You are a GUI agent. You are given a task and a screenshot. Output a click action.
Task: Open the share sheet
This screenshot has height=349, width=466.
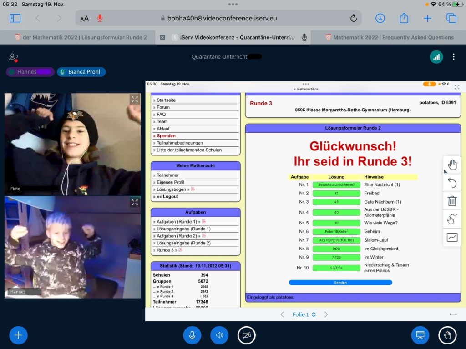pyautogui.click(x=404, y=18)
